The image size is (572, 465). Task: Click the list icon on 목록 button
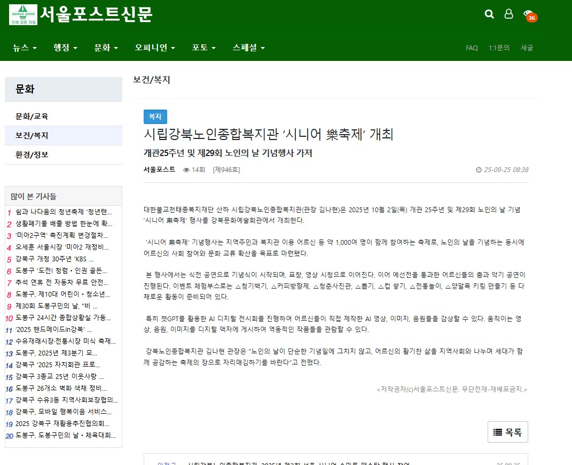[x=498, y=432]
